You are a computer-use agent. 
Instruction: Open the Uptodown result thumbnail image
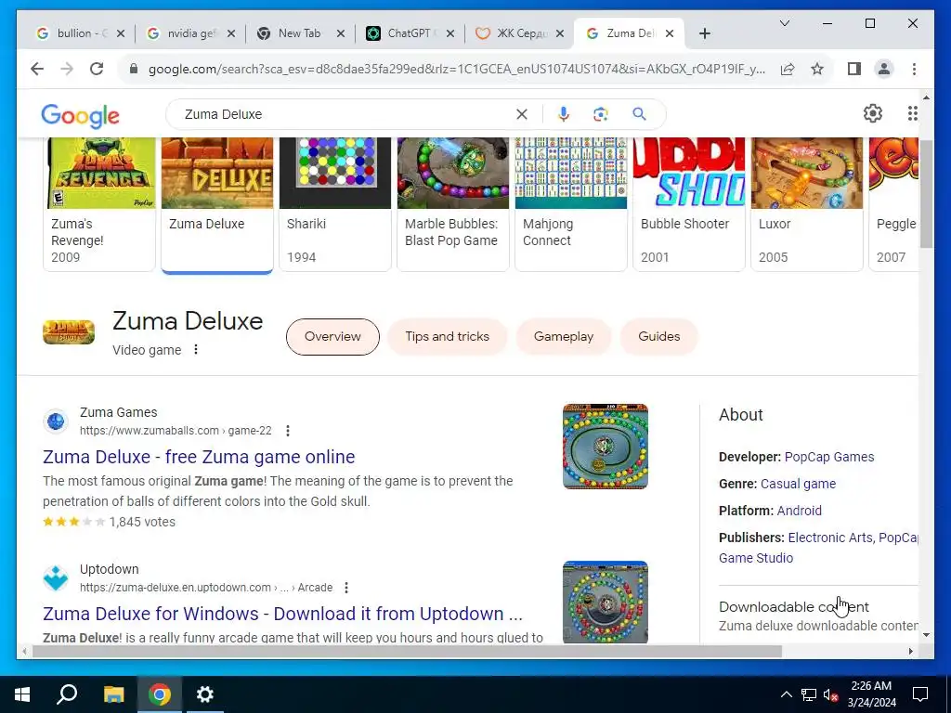pos(606,602)
